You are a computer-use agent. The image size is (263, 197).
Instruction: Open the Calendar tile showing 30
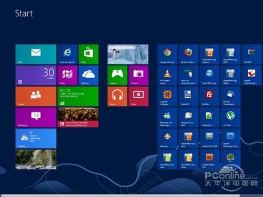(36, 75)
